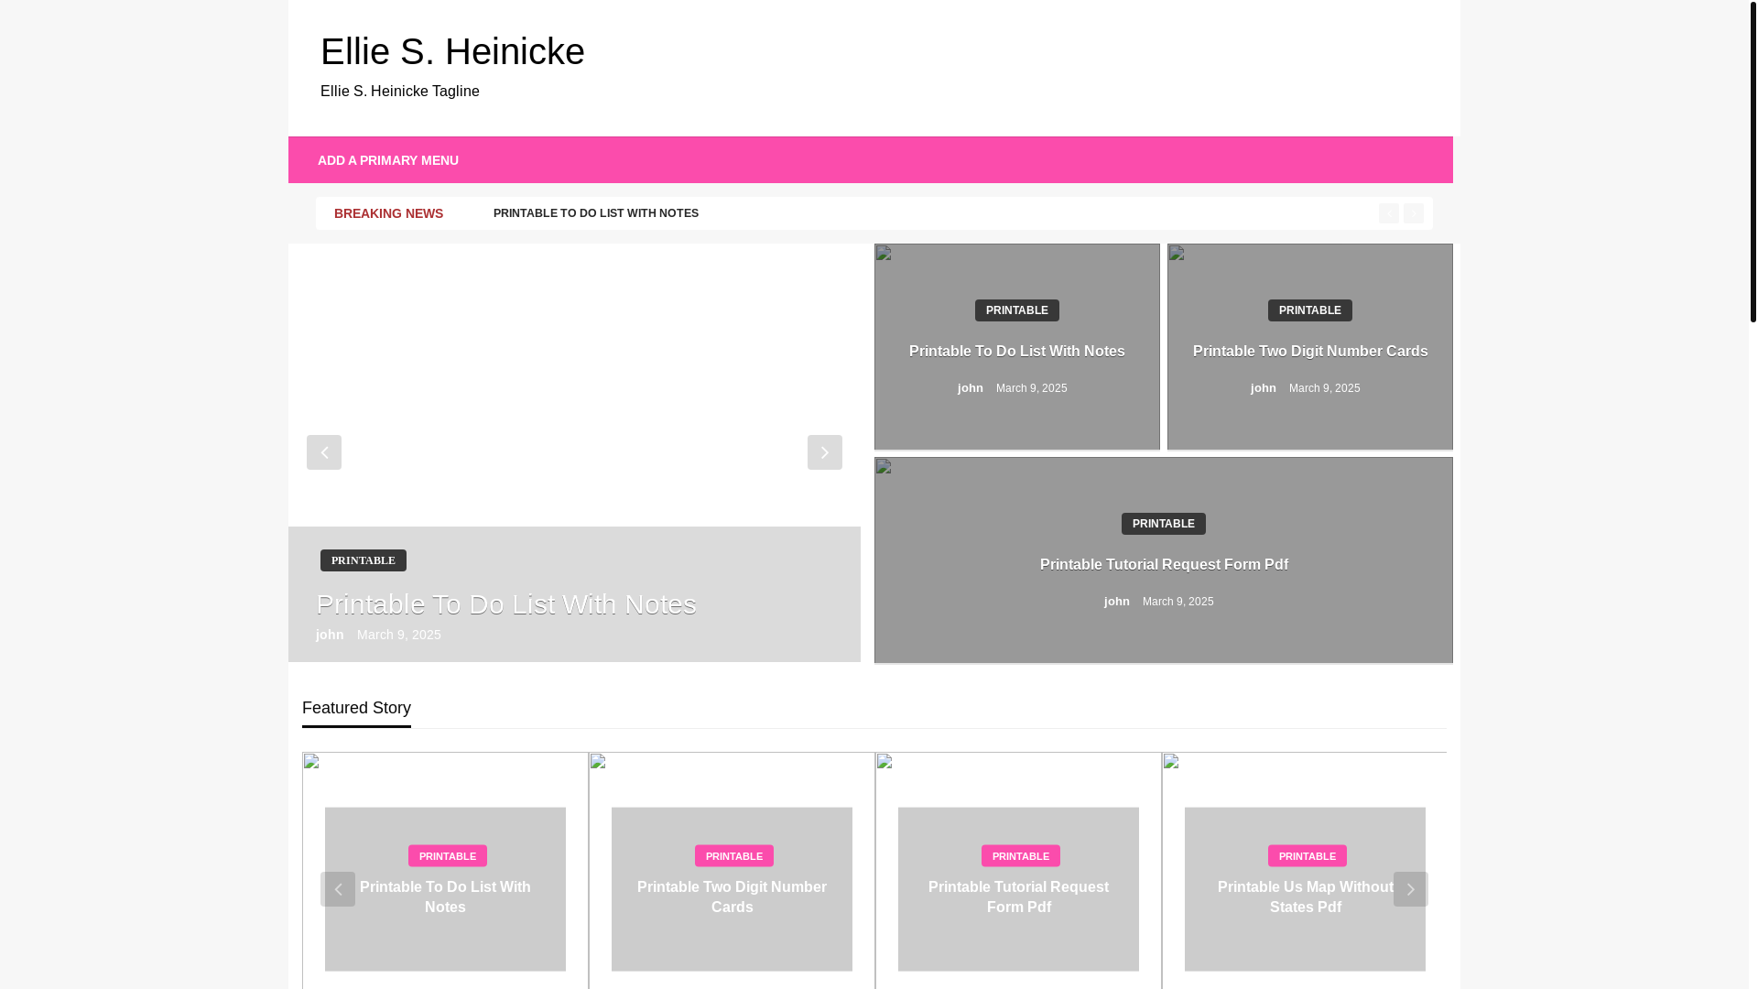Open the Ellie S. Heinicke site title
The image size is (1758, 989).
452,51
